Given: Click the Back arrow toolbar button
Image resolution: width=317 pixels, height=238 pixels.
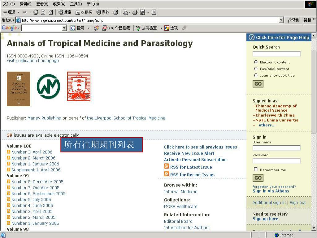Looking at the screenshot, I should tap(9, 12).
